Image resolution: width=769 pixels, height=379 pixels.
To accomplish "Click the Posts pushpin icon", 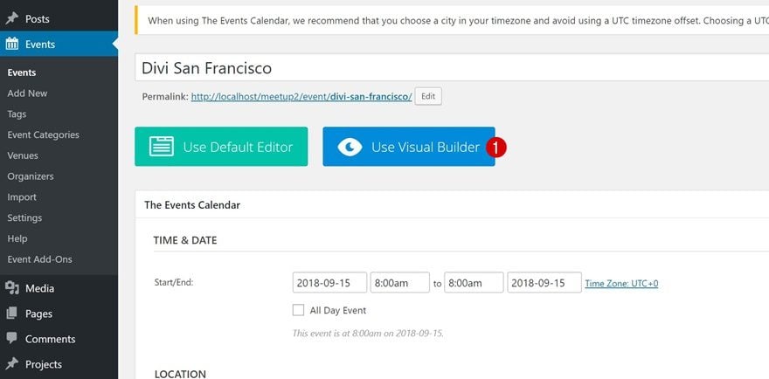I will 11,19.
